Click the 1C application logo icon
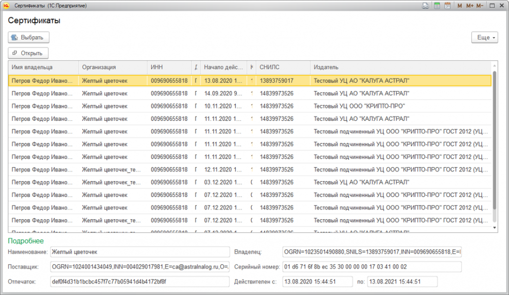Screen dimensions: 509x295 [x=6, y=6]
